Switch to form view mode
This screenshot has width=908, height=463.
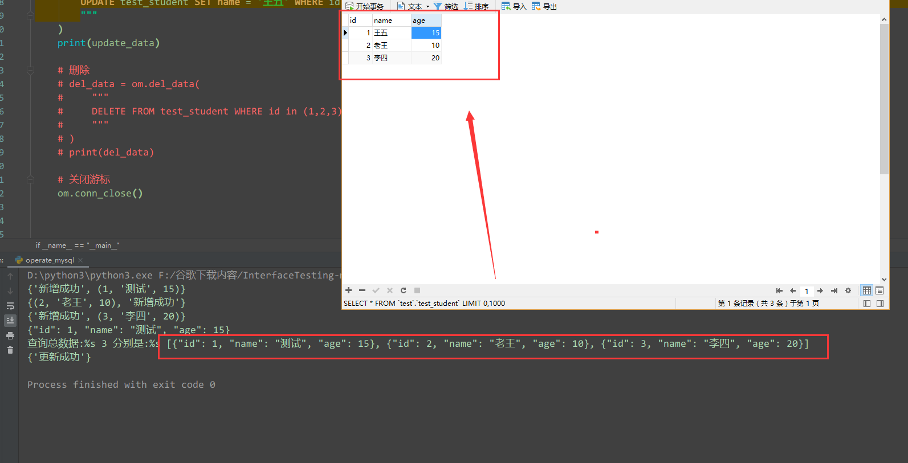(x=880, y=290)
